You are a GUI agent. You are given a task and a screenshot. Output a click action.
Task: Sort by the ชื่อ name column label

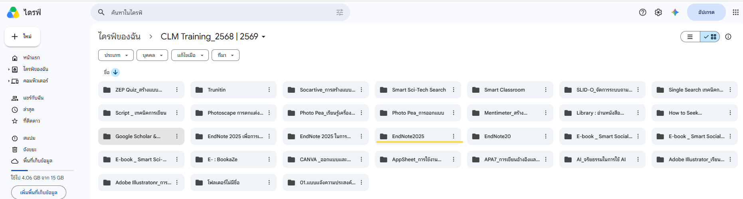(x=107, y=72)
